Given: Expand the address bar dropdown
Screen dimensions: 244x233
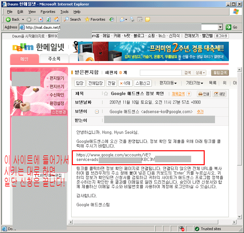Looking at the screenshot, I should pyautogui.click(x=220, y=27).
